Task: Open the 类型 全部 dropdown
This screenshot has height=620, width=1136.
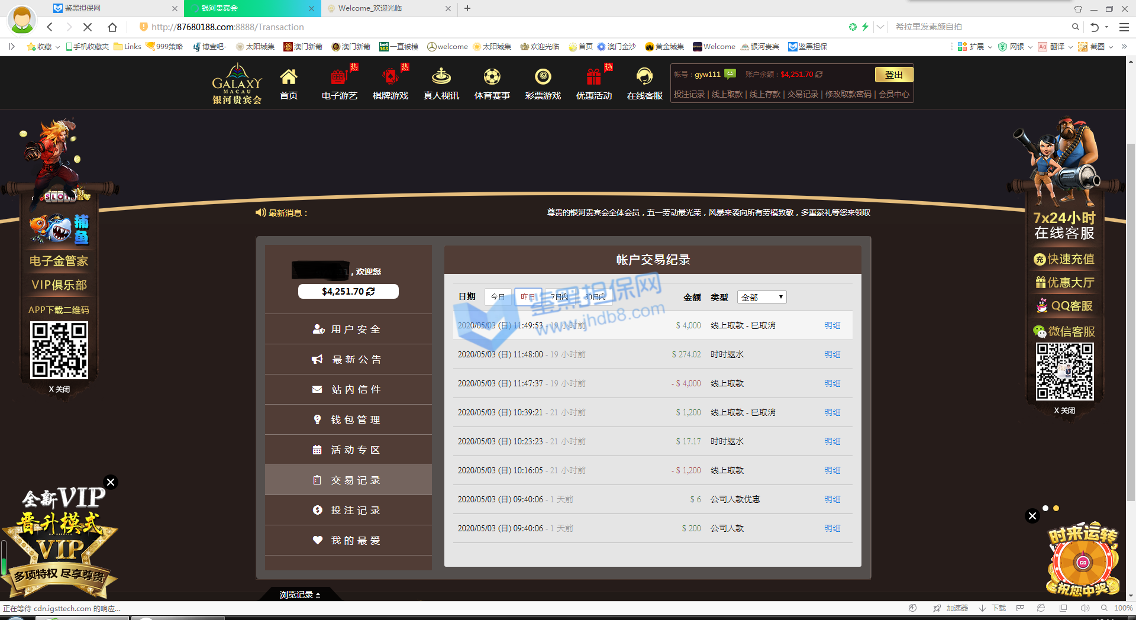Action: pyautogui.click(x=761, y=297)
